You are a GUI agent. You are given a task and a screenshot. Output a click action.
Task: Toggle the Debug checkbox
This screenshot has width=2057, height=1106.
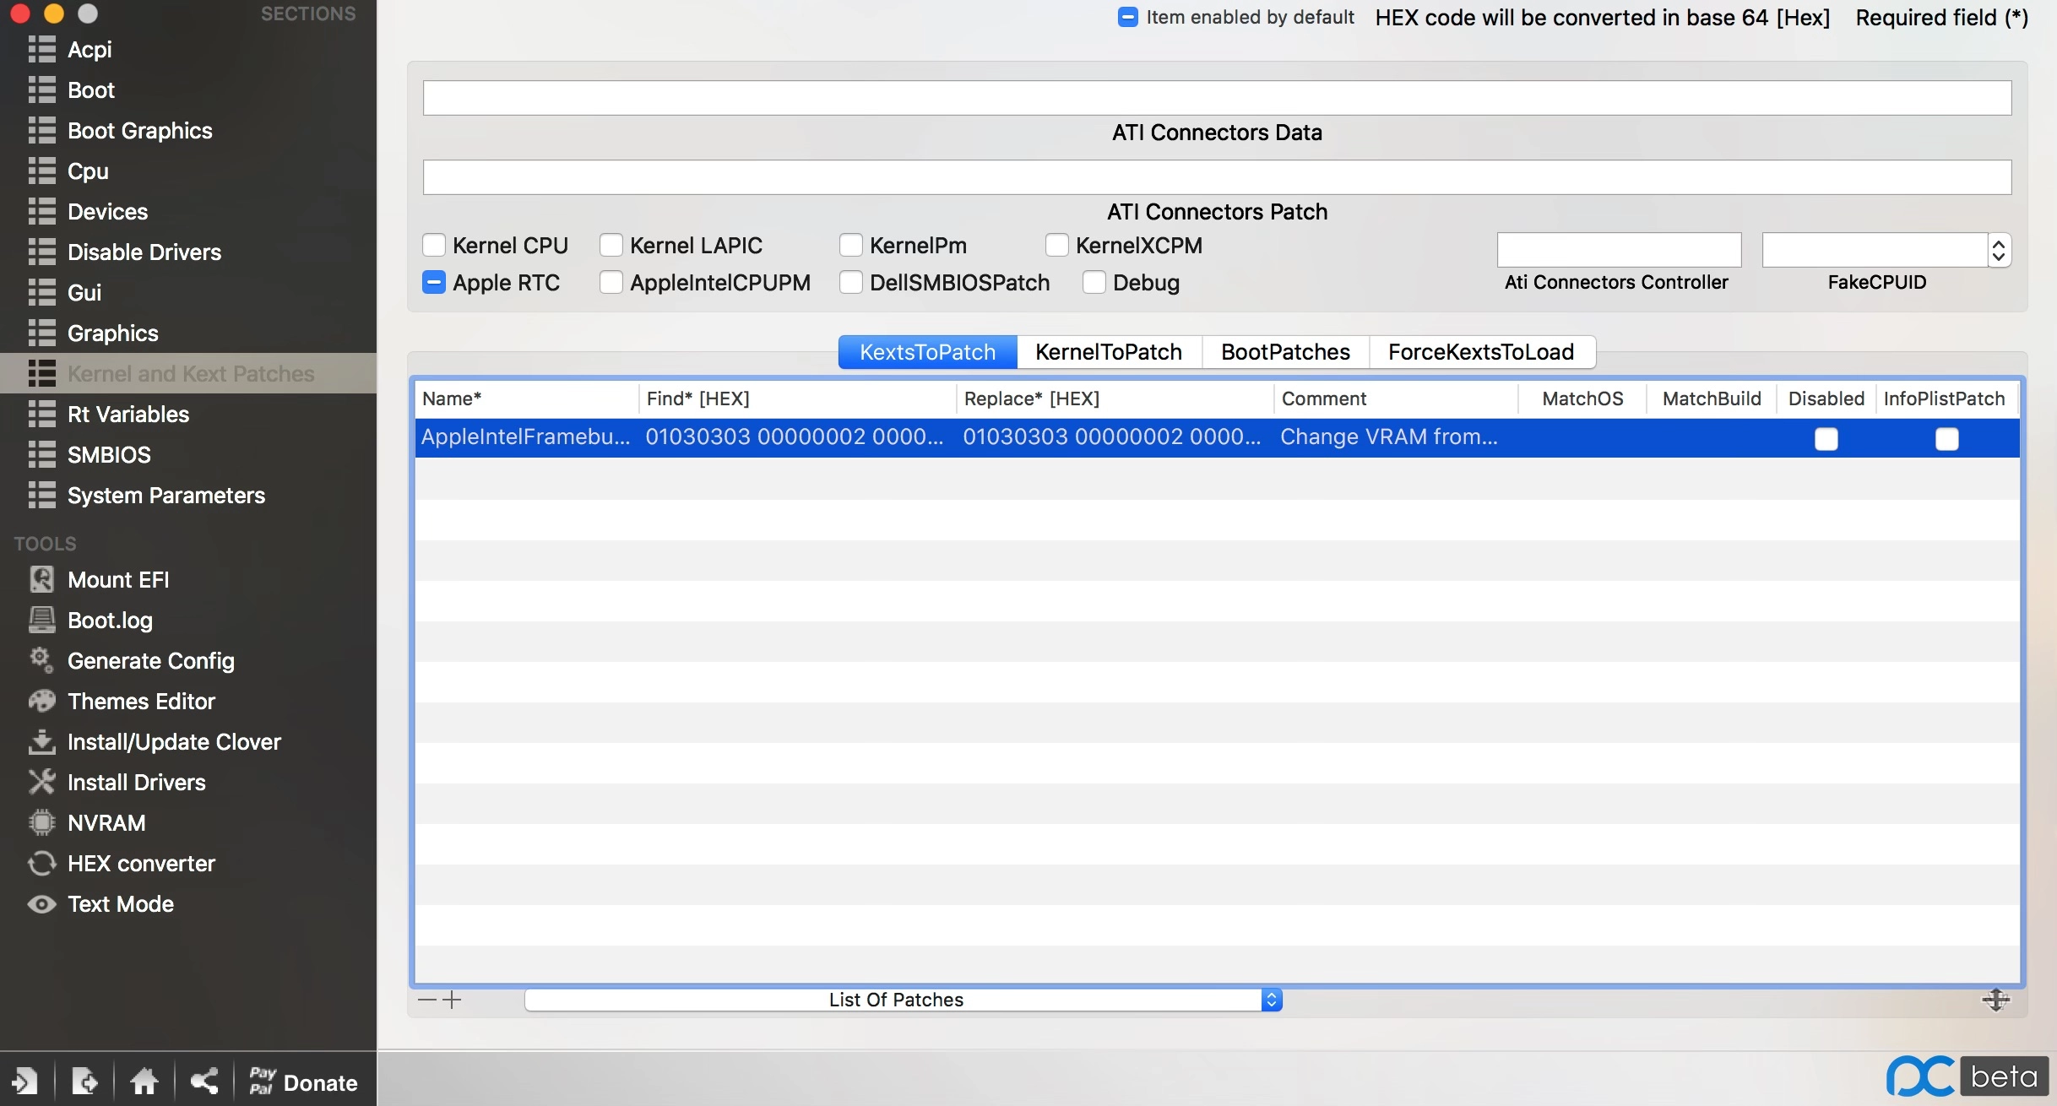pyautogui.click(x=1094, y=283)
